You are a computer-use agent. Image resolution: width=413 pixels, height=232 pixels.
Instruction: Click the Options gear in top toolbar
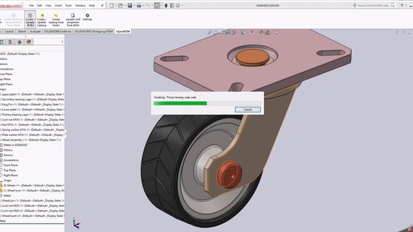click(x=178, y=5)
